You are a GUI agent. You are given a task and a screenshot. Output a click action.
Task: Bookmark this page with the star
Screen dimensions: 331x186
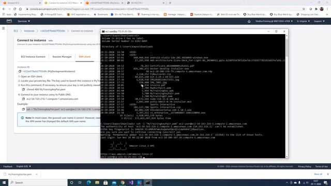[x=304, y=9]
